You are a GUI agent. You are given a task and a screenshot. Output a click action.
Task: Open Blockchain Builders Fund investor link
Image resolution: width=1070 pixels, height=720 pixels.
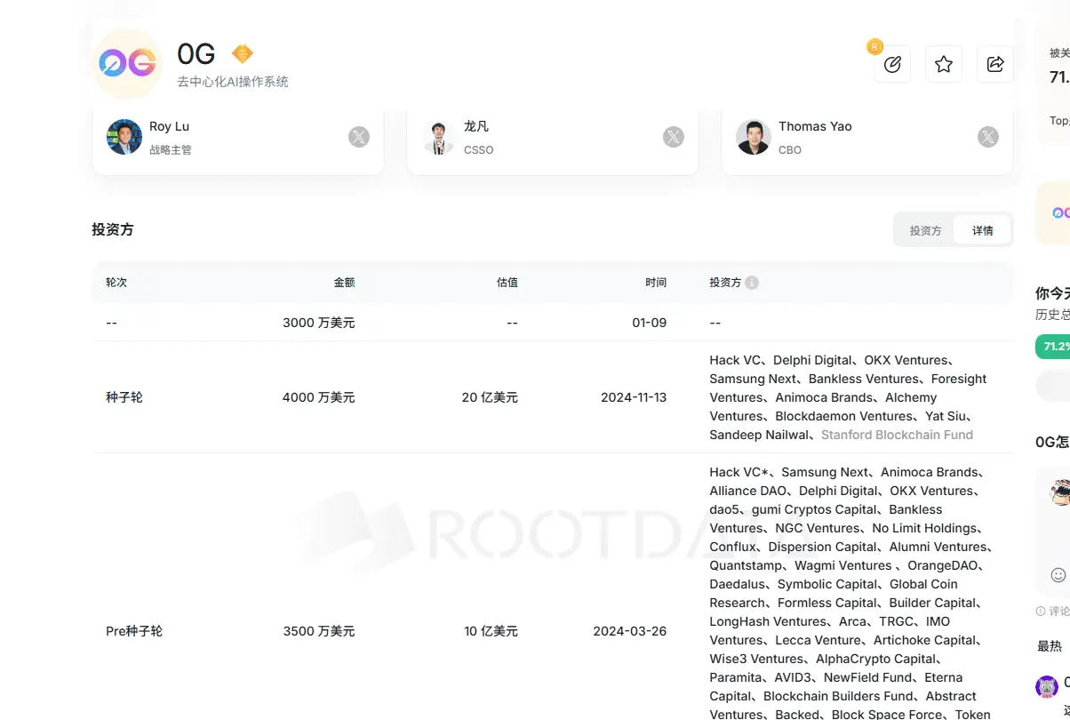838,696
